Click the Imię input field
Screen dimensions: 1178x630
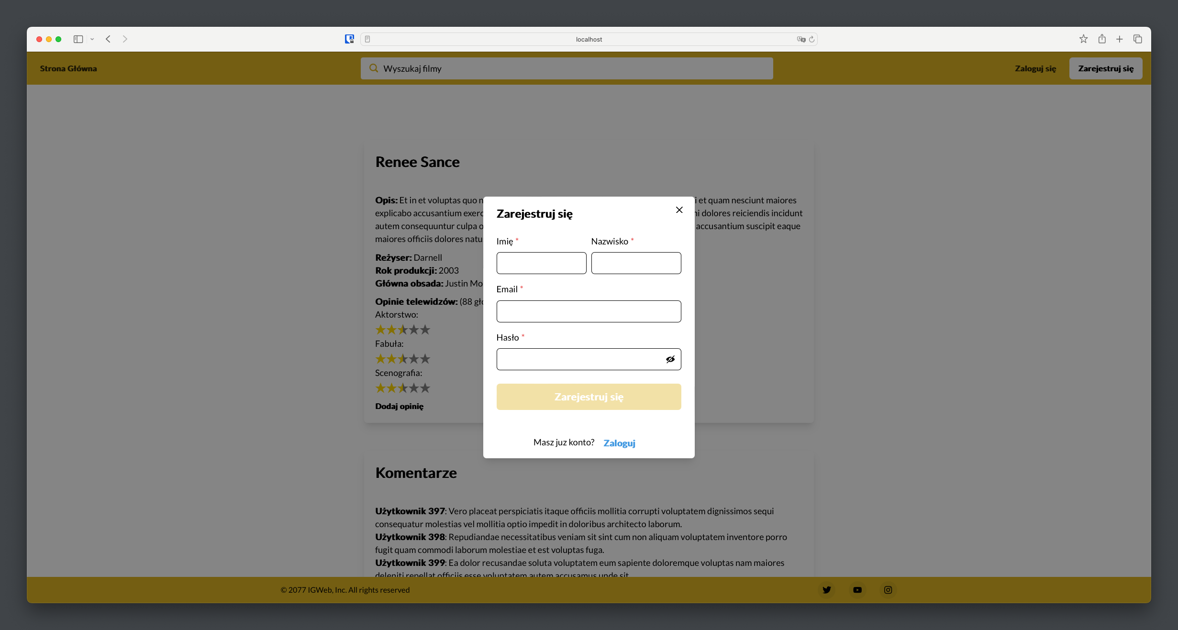(x=541, y=263)
